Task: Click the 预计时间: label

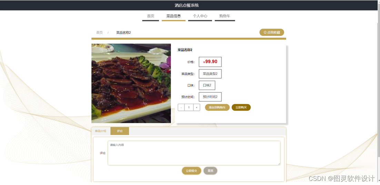Action: point(188,97)
